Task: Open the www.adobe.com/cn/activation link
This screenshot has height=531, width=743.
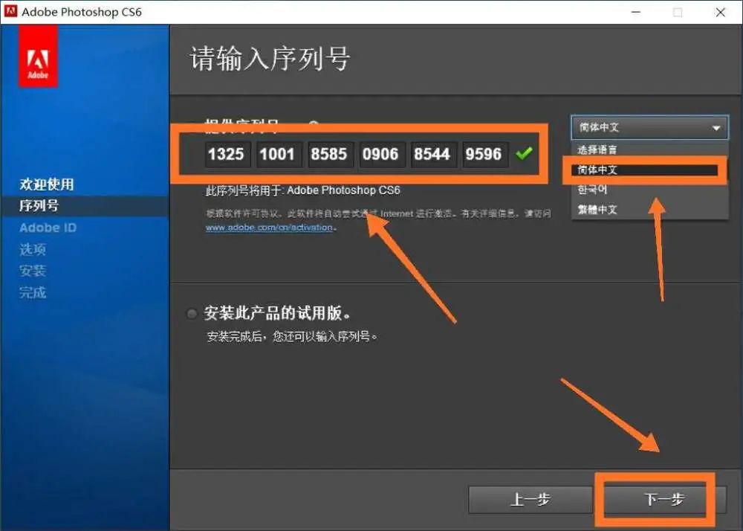Action: coord(269,228)
